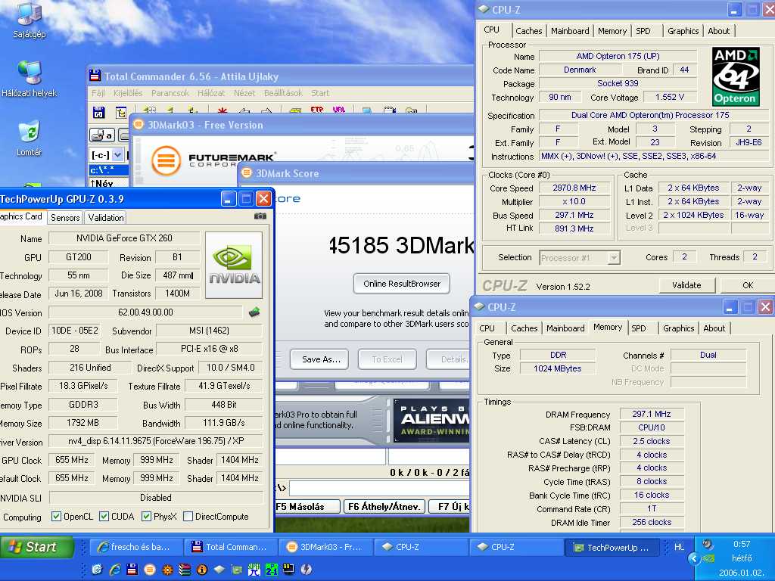
Task: Select drive a button in Total Commander
Action: pyautogui.click(x=102, y=135)
